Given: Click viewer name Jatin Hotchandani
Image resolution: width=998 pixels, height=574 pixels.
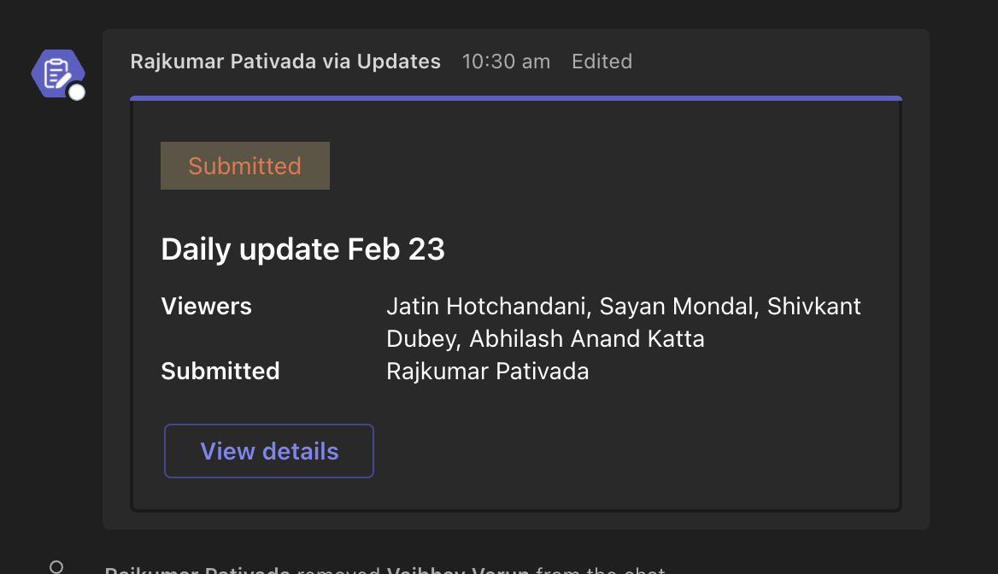Looking at the screenshot, I should (x=486, y=307).
